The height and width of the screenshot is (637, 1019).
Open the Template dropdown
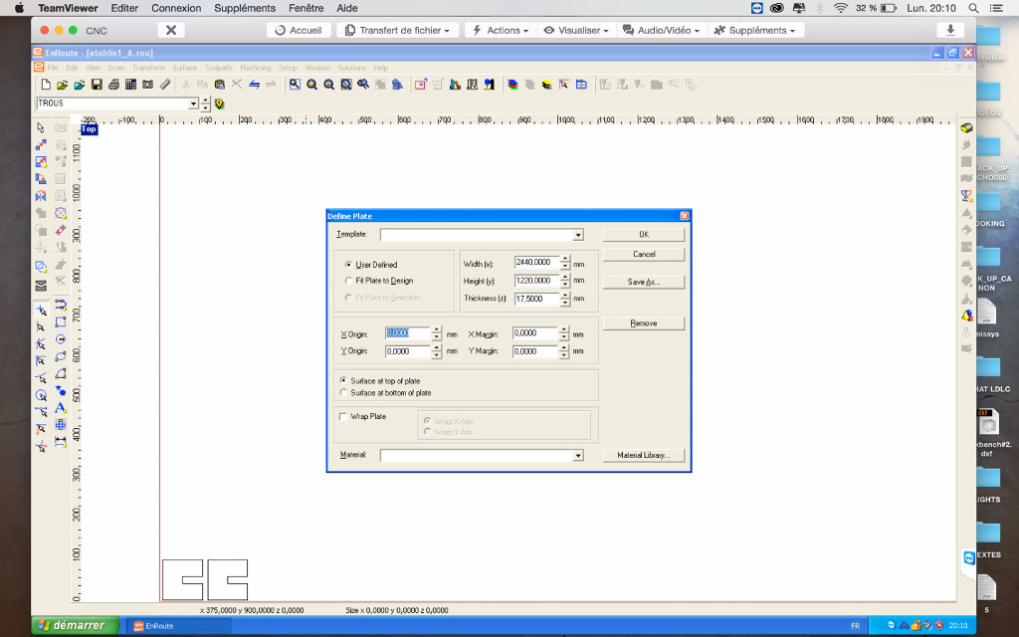tap(578, 235)
